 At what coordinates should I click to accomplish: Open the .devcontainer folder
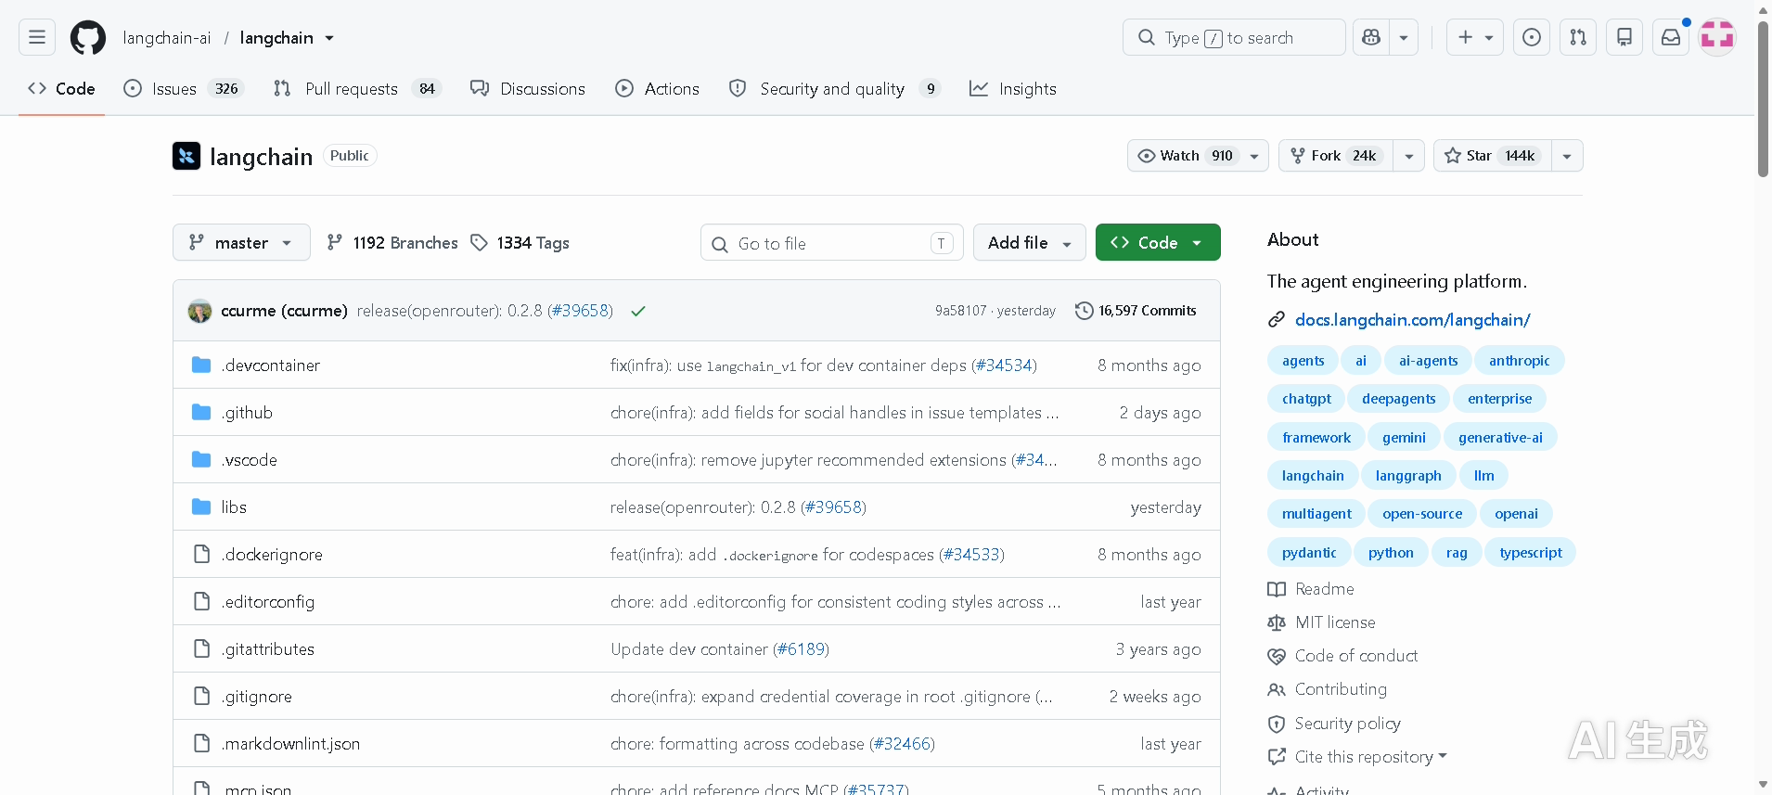click(x=270, y=365)
